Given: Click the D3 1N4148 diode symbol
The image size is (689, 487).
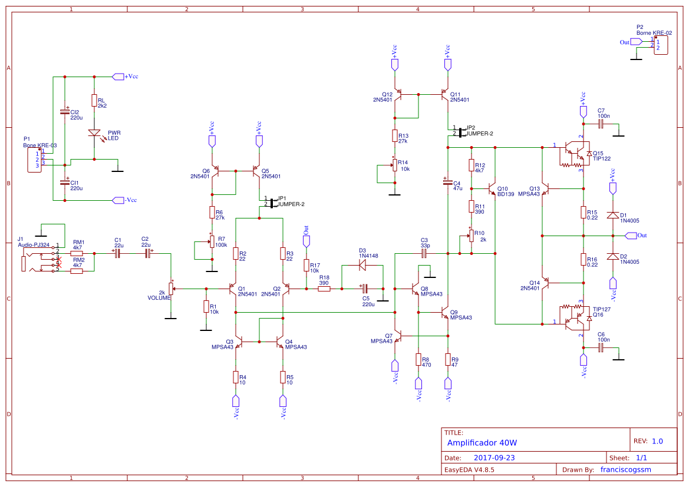Looking at the screenshot, I should 362,266.
